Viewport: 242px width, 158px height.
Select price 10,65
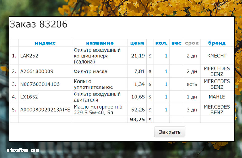point(138,97)
